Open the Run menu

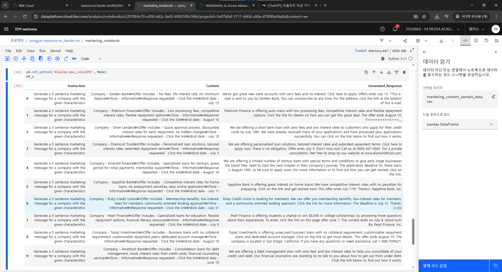pos(43,51)
